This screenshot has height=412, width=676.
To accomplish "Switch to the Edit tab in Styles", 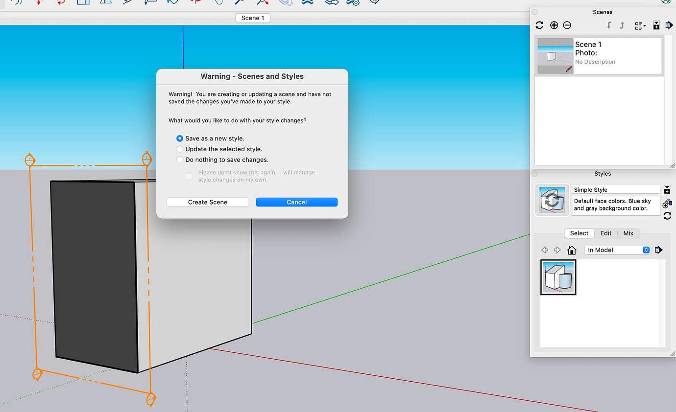I will pyautogui.click(x=605, y=233).
